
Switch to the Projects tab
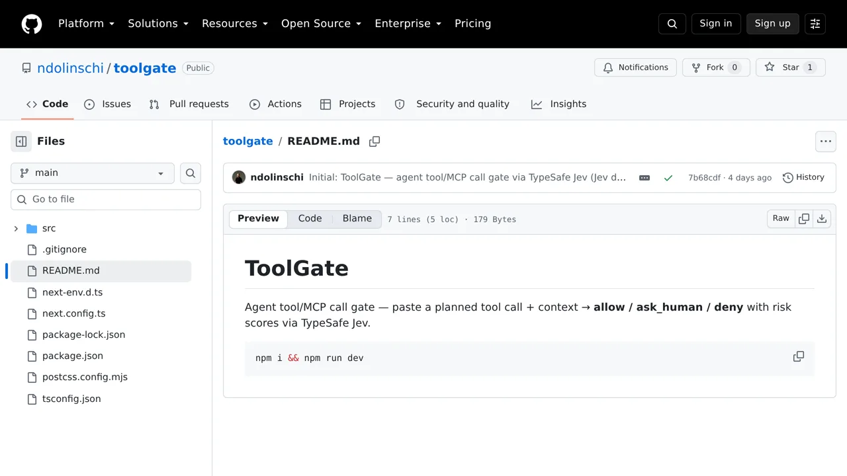coord(347,104)
